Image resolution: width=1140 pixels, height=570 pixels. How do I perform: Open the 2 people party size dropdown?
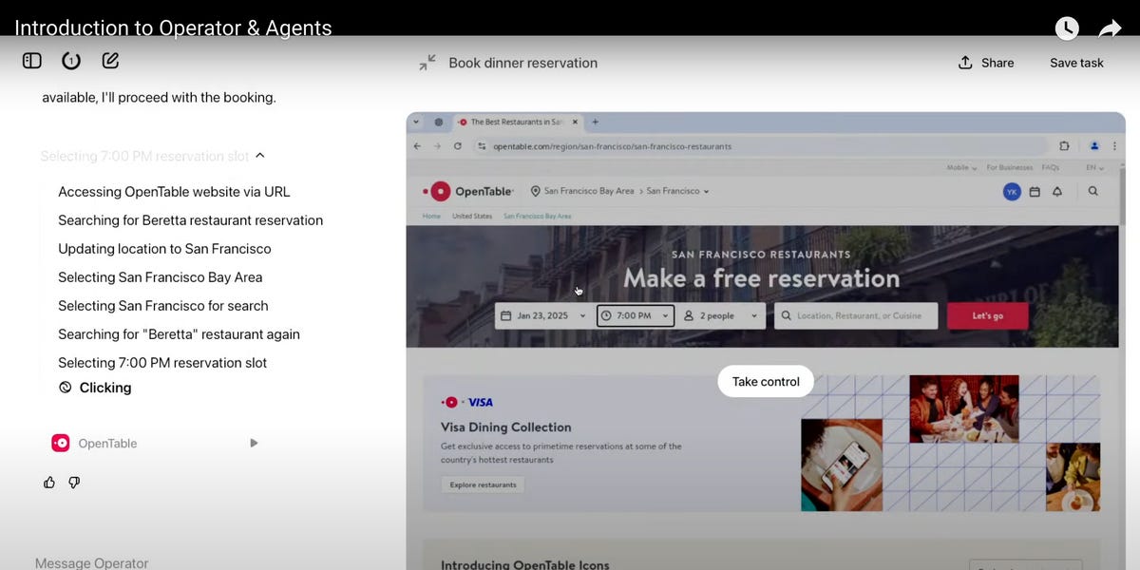722,315
